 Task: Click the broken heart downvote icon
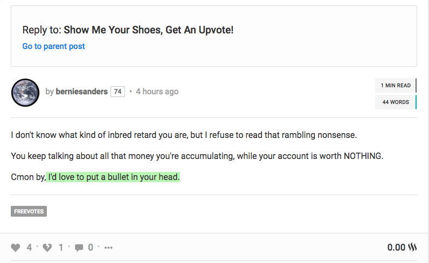click(47, 247)
